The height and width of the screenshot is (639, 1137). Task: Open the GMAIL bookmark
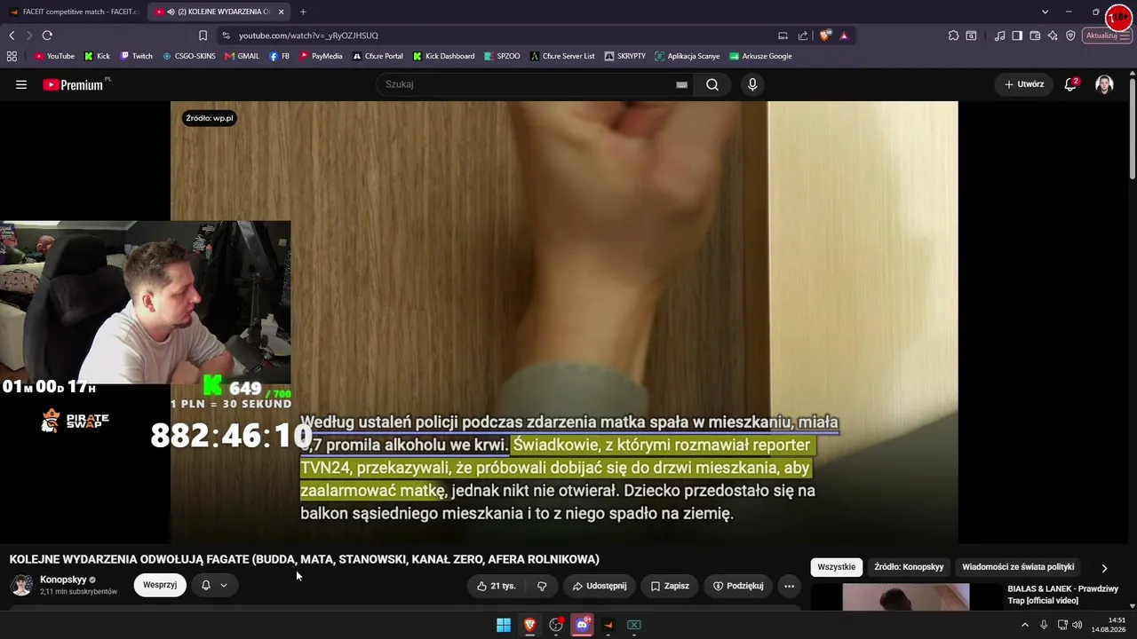point(243,56)
